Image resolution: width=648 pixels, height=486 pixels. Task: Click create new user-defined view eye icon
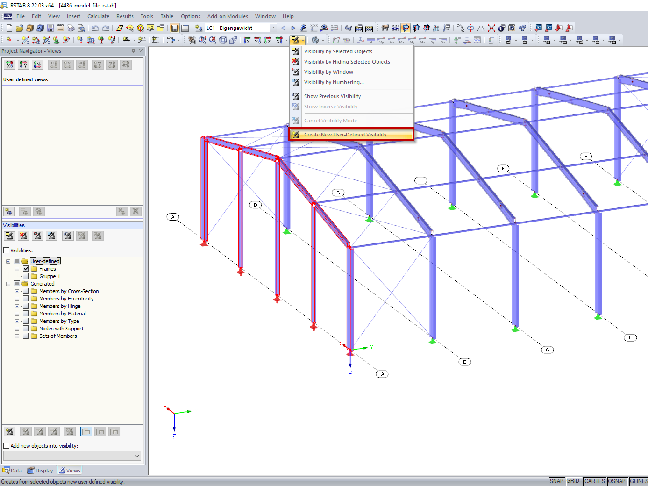(x=9, y=211)
